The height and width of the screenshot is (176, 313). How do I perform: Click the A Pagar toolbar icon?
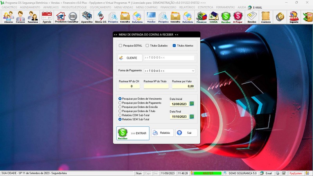[x=237, y=17]
